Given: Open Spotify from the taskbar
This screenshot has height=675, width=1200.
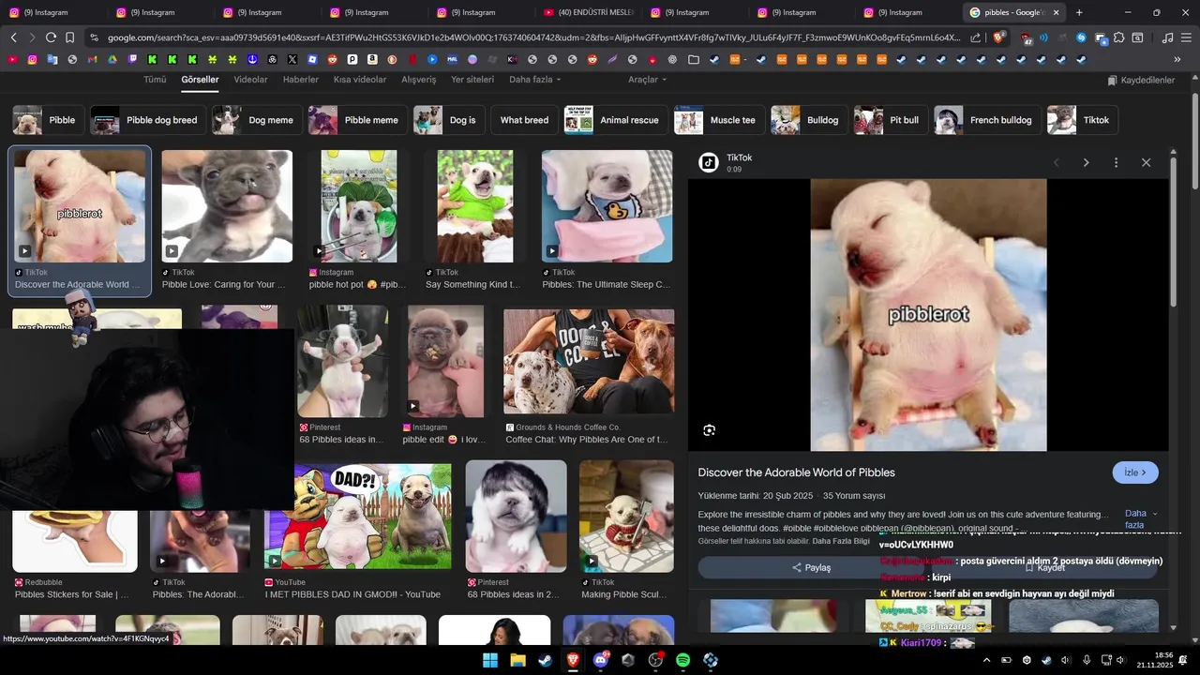Looking at the screenshot, I should pos(682,661).
